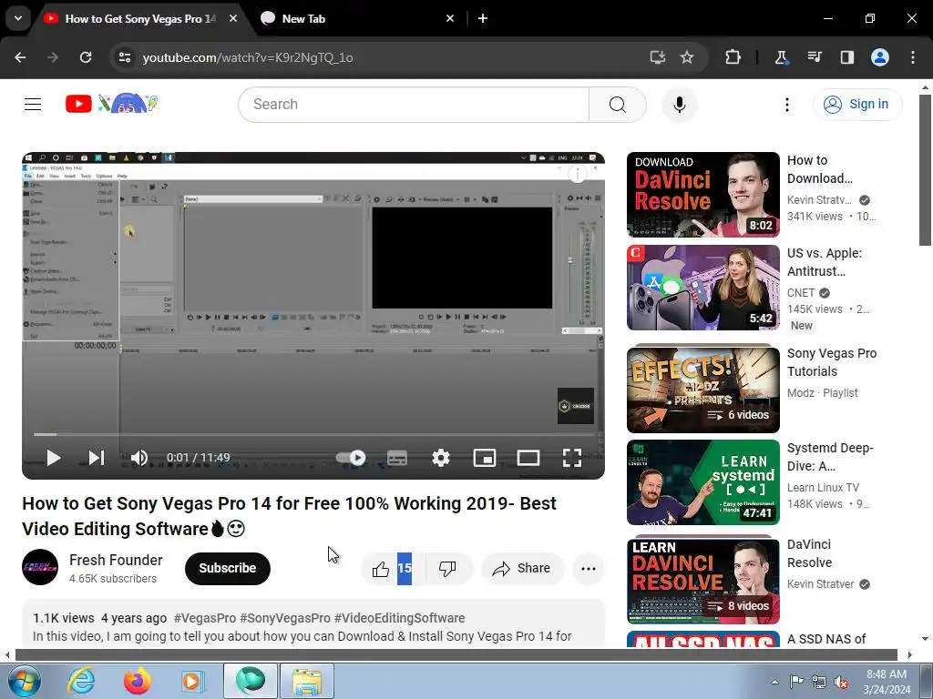Click the Sign in button
The width and height of the screenshot is (933, 699).
point(856,105)
